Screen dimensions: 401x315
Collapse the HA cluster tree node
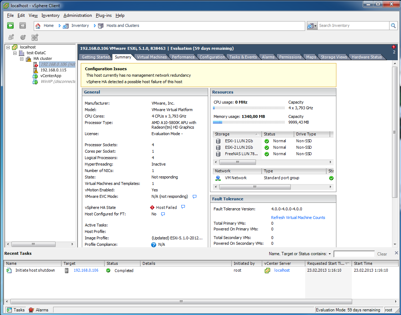(x=22, y=59)
